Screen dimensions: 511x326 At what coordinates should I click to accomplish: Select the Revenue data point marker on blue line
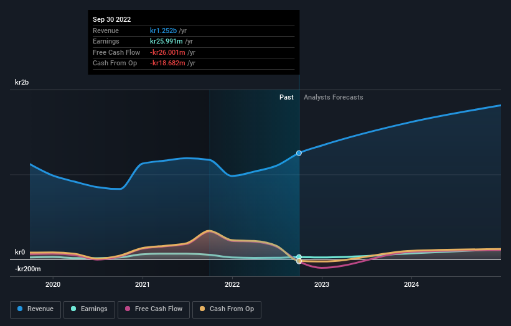(299, 153)
